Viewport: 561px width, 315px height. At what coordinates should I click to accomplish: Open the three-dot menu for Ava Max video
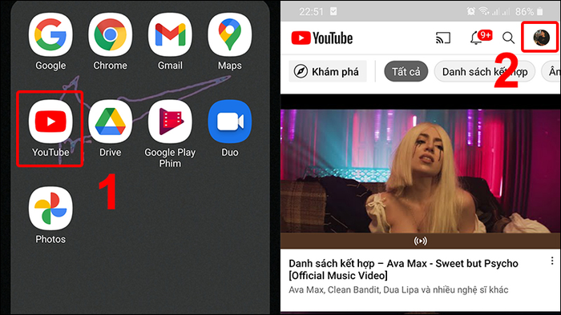(552, 261)
